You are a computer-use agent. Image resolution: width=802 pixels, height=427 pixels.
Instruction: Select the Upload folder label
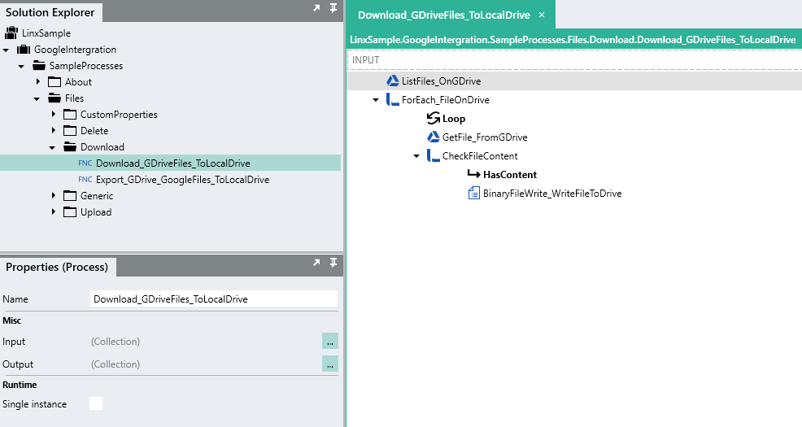(96, 212)
